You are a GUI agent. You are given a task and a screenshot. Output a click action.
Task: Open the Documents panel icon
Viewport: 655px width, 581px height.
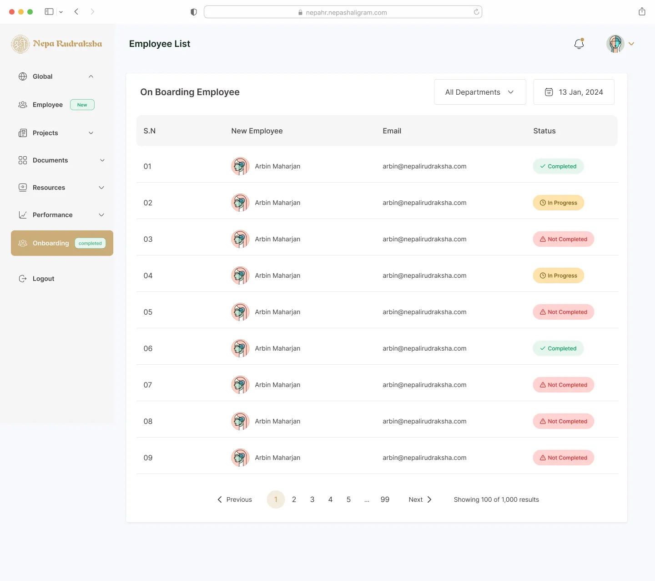coord(23,160)
